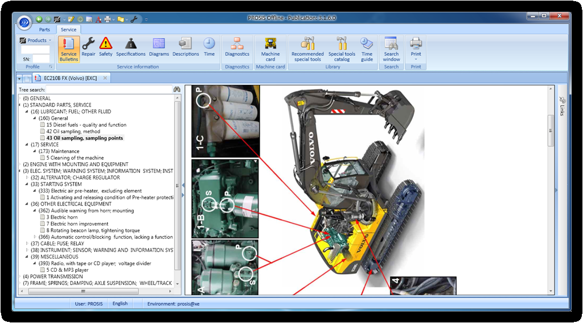
Task: Click the Print button in ribbon
Action: coord(416,50)
